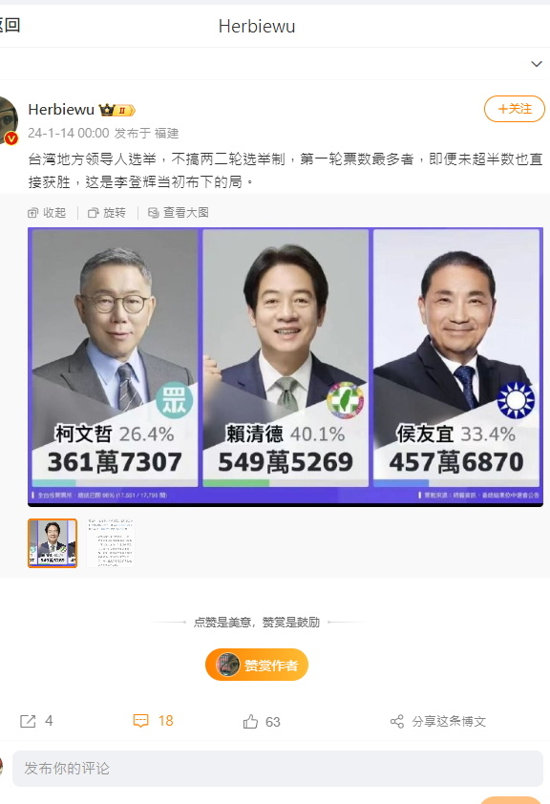
Task: Click the repost icon with count 4
Action: tap(28, 722)
